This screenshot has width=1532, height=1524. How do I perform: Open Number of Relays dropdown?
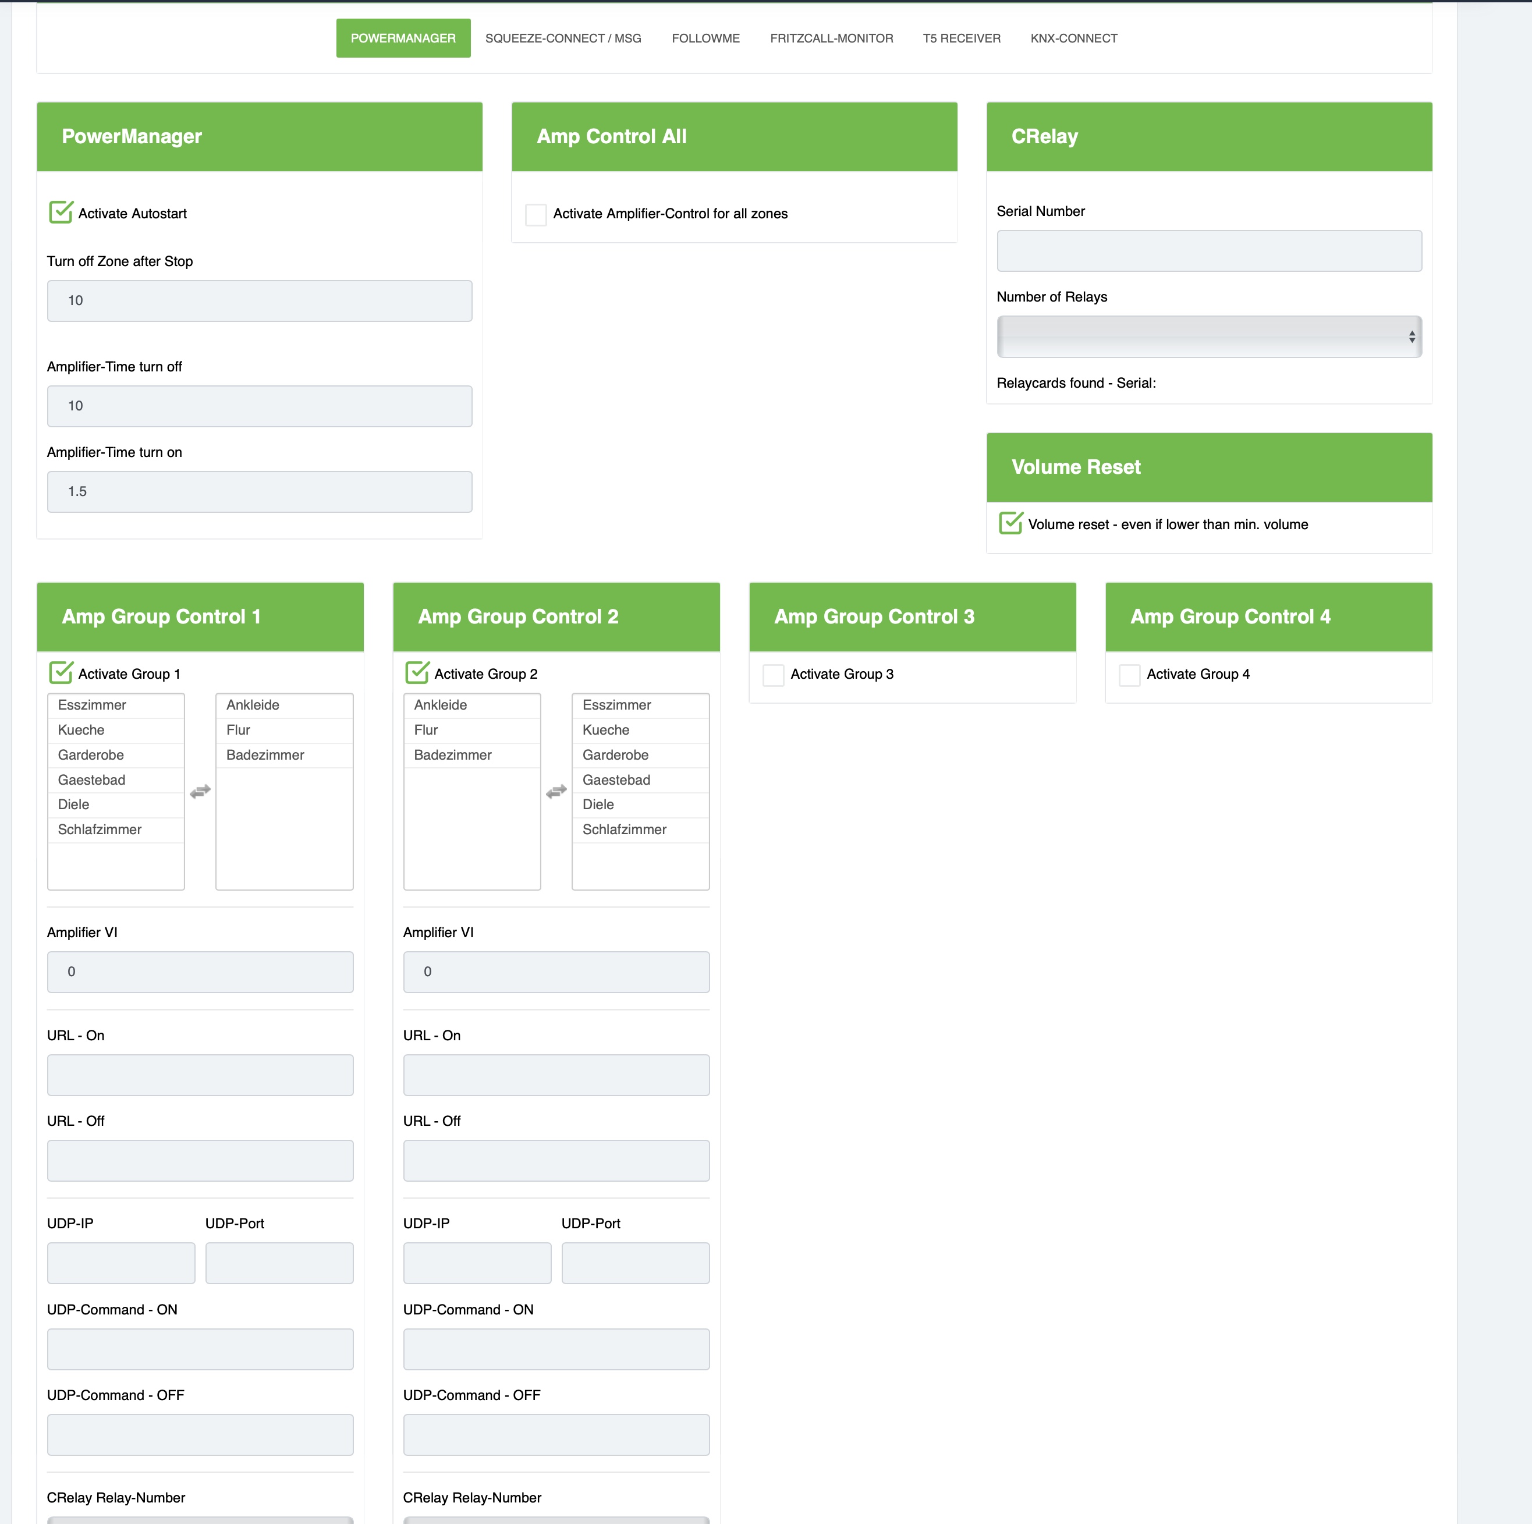[1208, 337]
